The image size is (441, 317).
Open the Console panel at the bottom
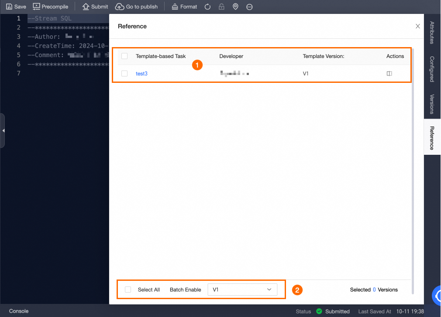pos(18,311)
